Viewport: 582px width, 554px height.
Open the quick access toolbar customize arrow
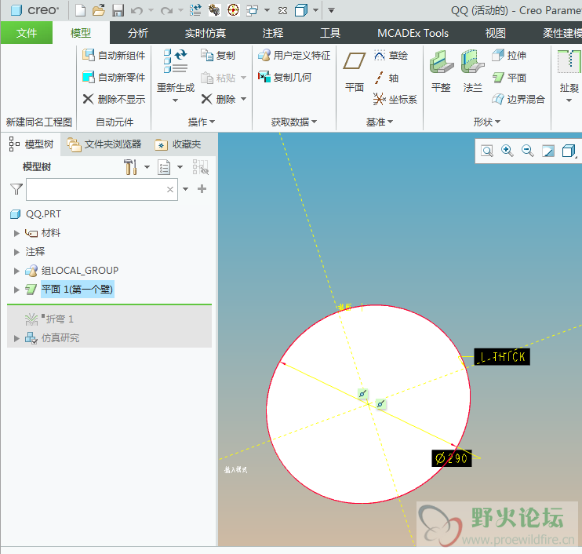[332, 10]
